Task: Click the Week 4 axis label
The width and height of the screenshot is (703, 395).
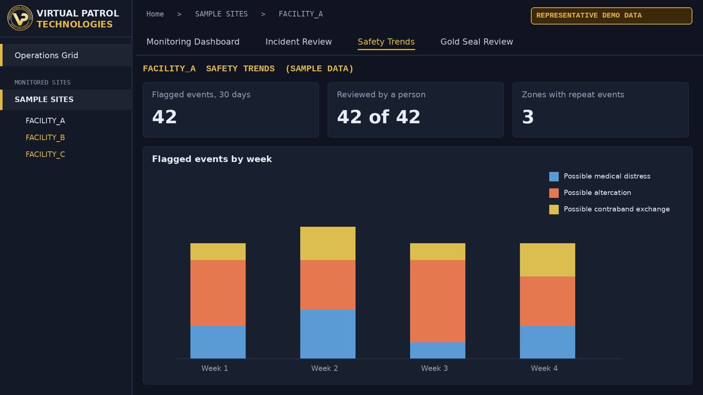Action: point(544,368)
